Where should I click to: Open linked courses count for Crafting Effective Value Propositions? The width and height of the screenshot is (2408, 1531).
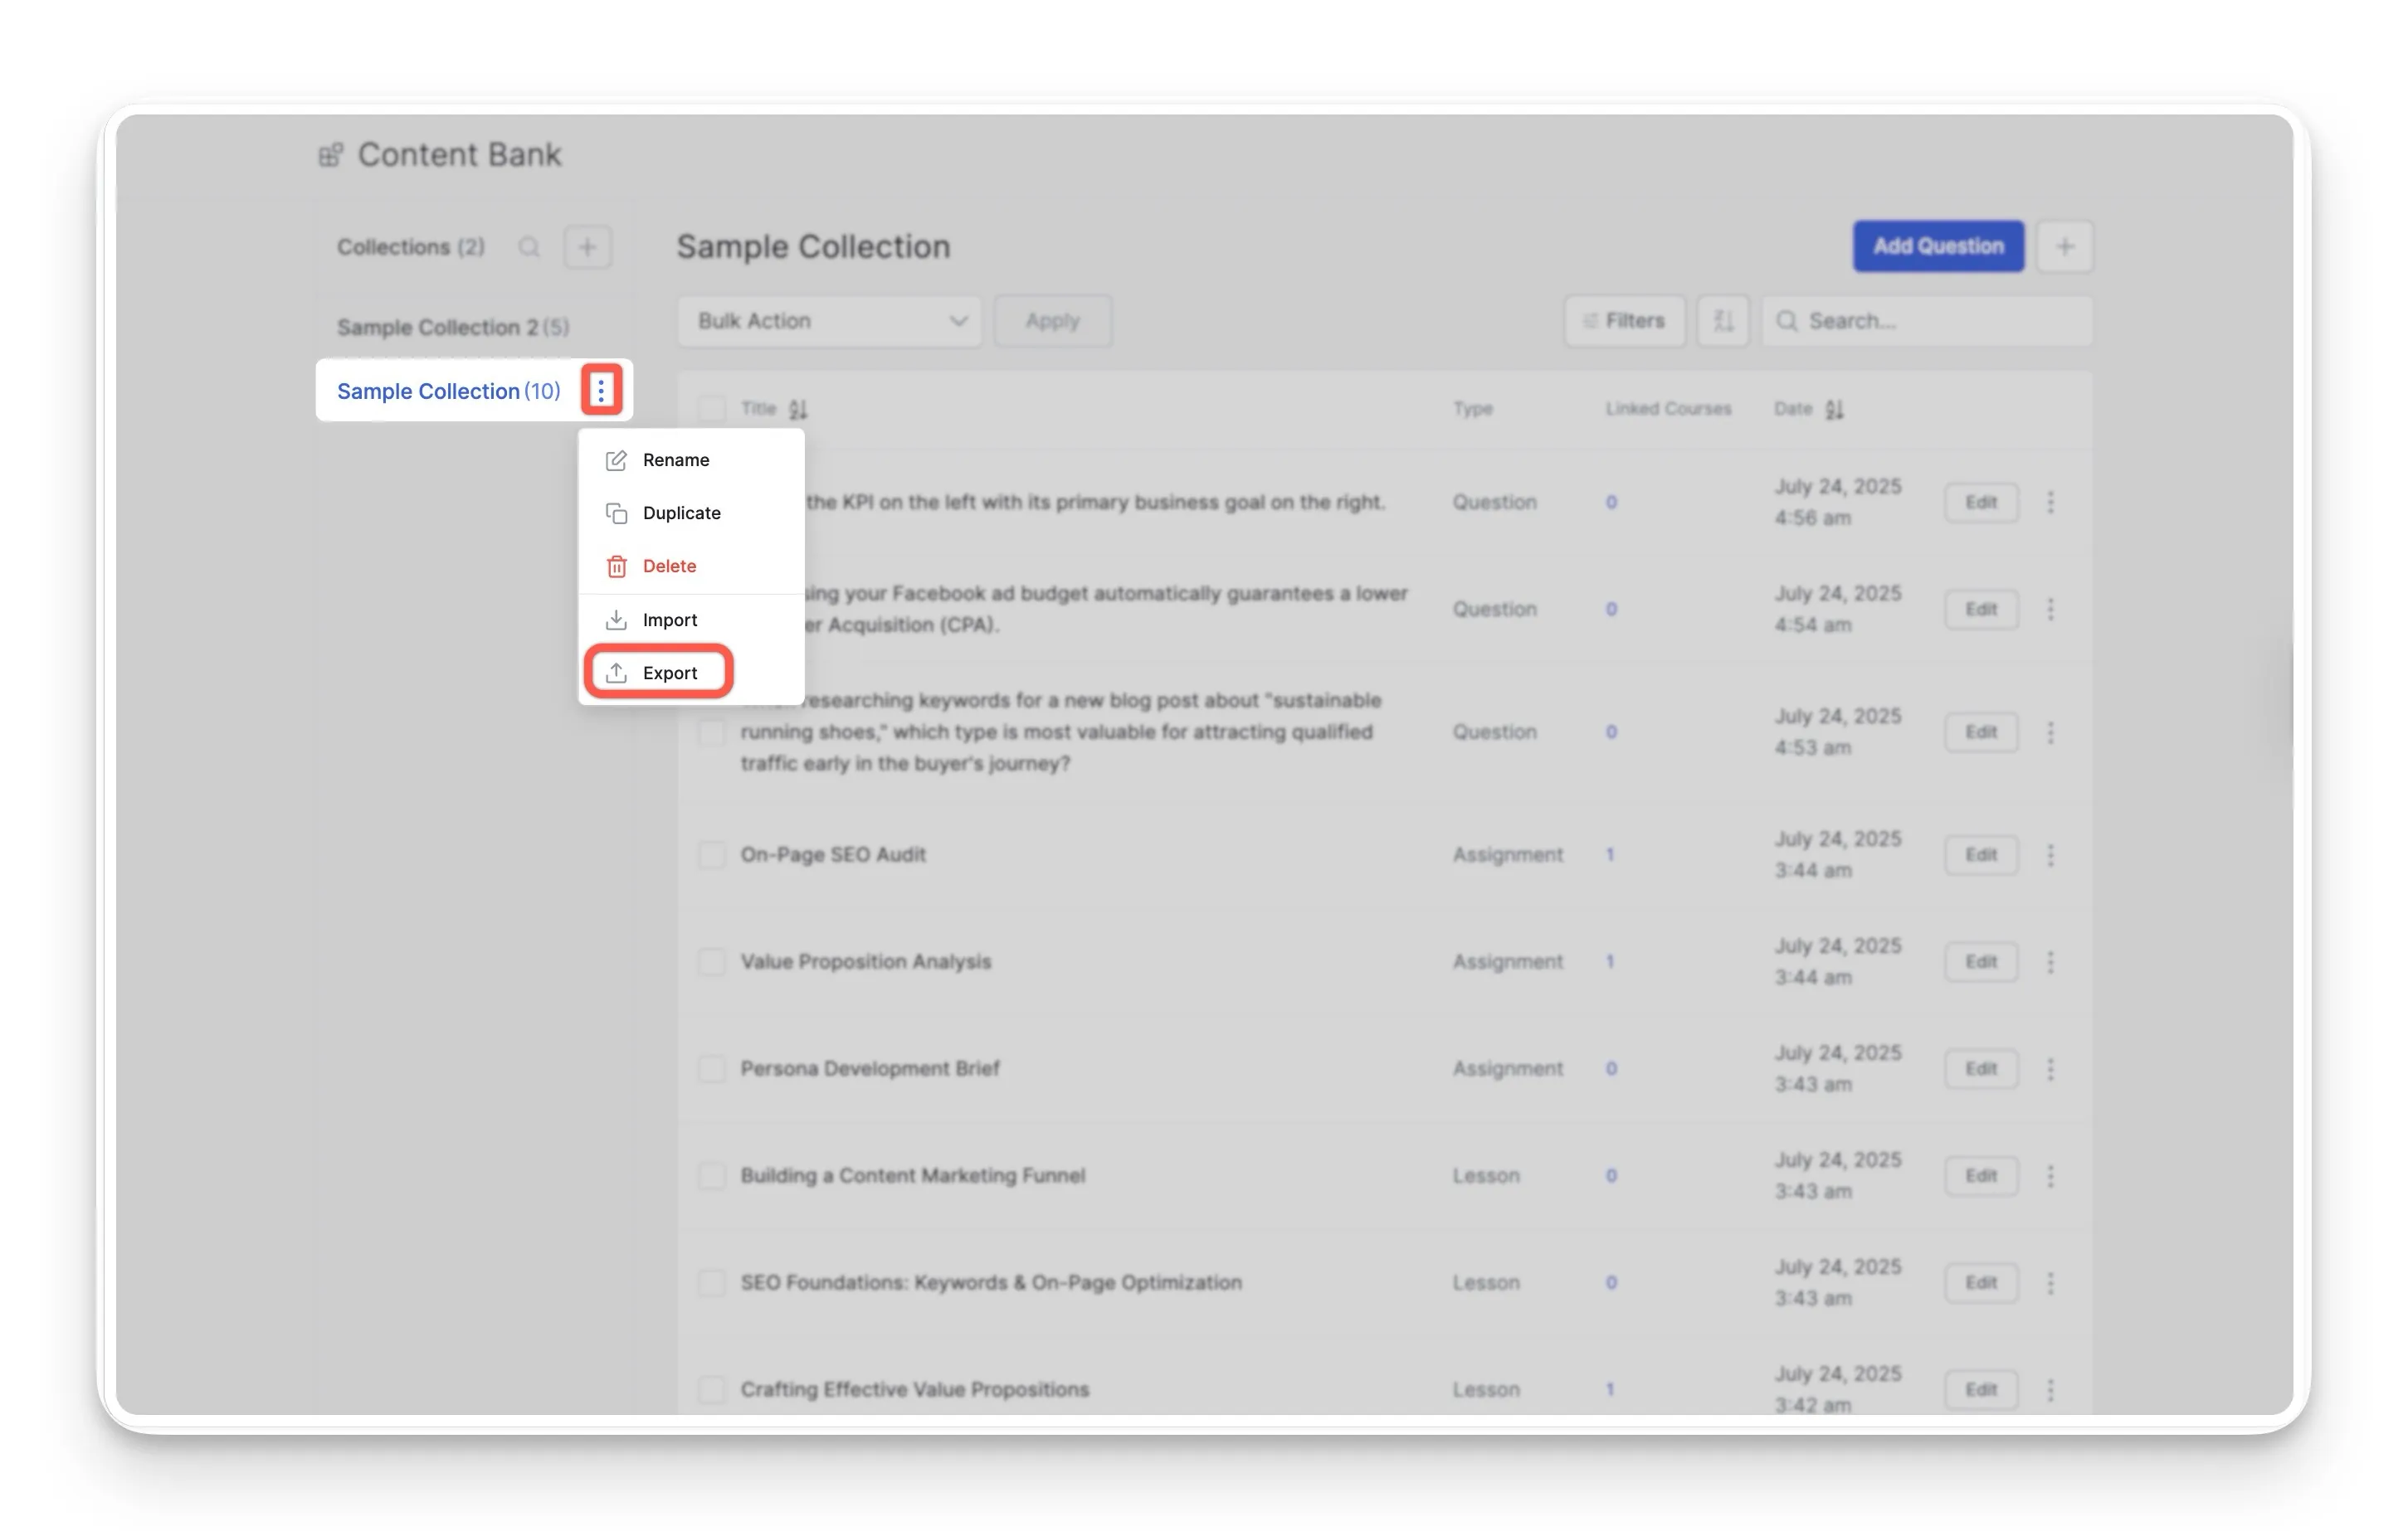tap(1610, 1389)
